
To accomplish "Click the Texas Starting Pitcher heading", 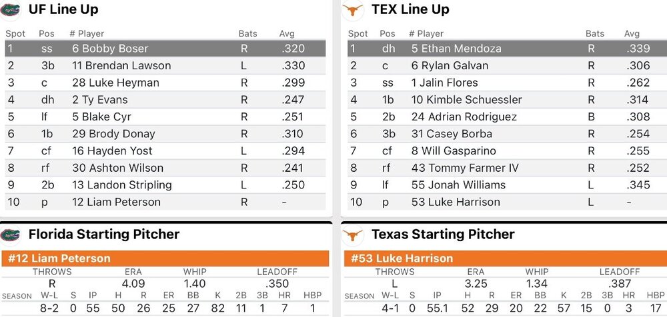I will point(443,234).
